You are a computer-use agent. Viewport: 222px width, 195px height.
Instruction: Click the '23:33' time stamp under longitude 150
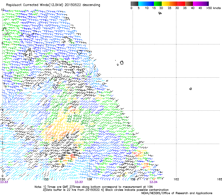[x=4, y=182]
